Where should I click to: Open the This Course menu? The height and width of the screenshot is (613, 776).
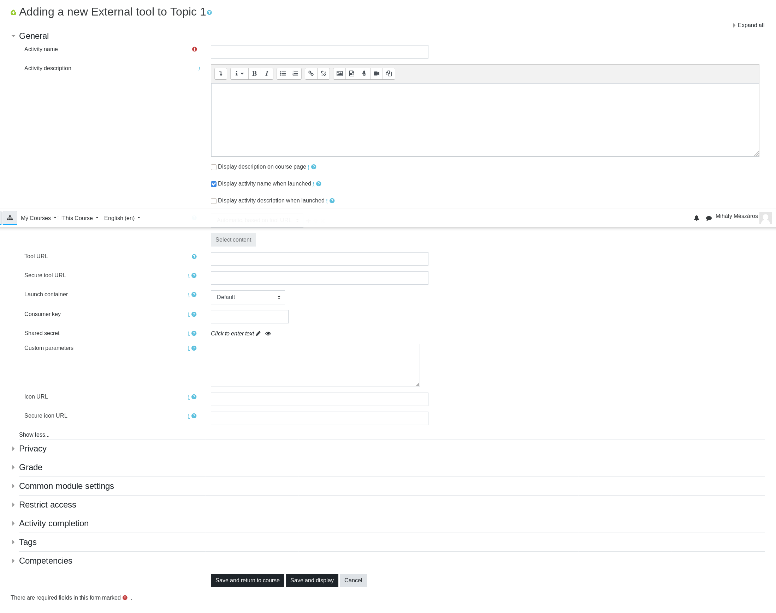coord(79,218)
